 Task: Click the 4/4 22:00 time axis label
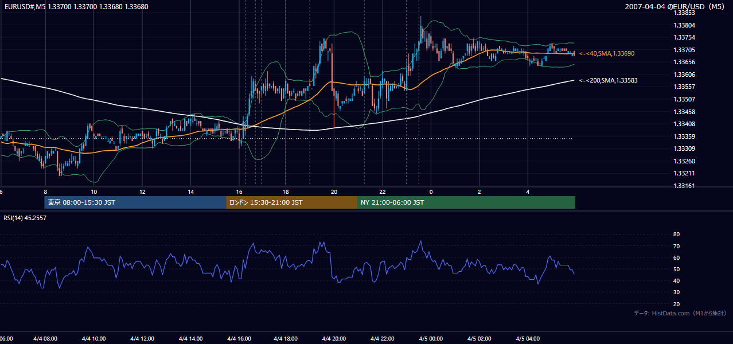(x=383, y=339)
